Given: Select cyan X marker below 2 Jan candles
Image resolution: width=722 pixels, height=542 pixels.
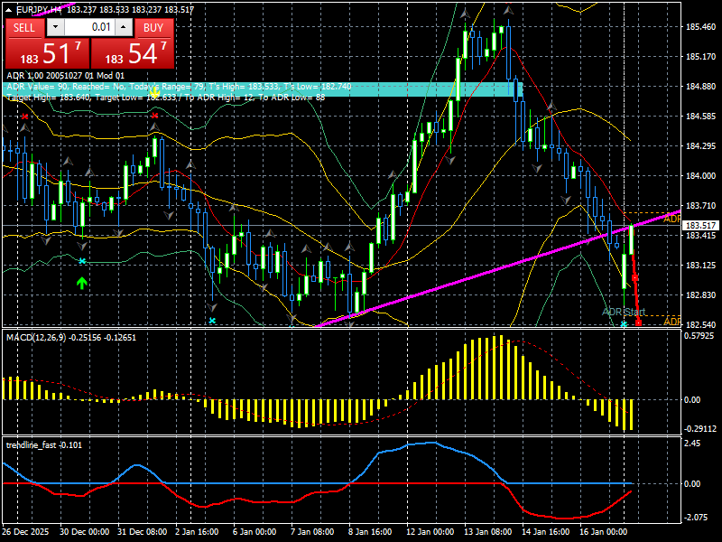Looking at the screenshot, I should click(x=212, y=321).
